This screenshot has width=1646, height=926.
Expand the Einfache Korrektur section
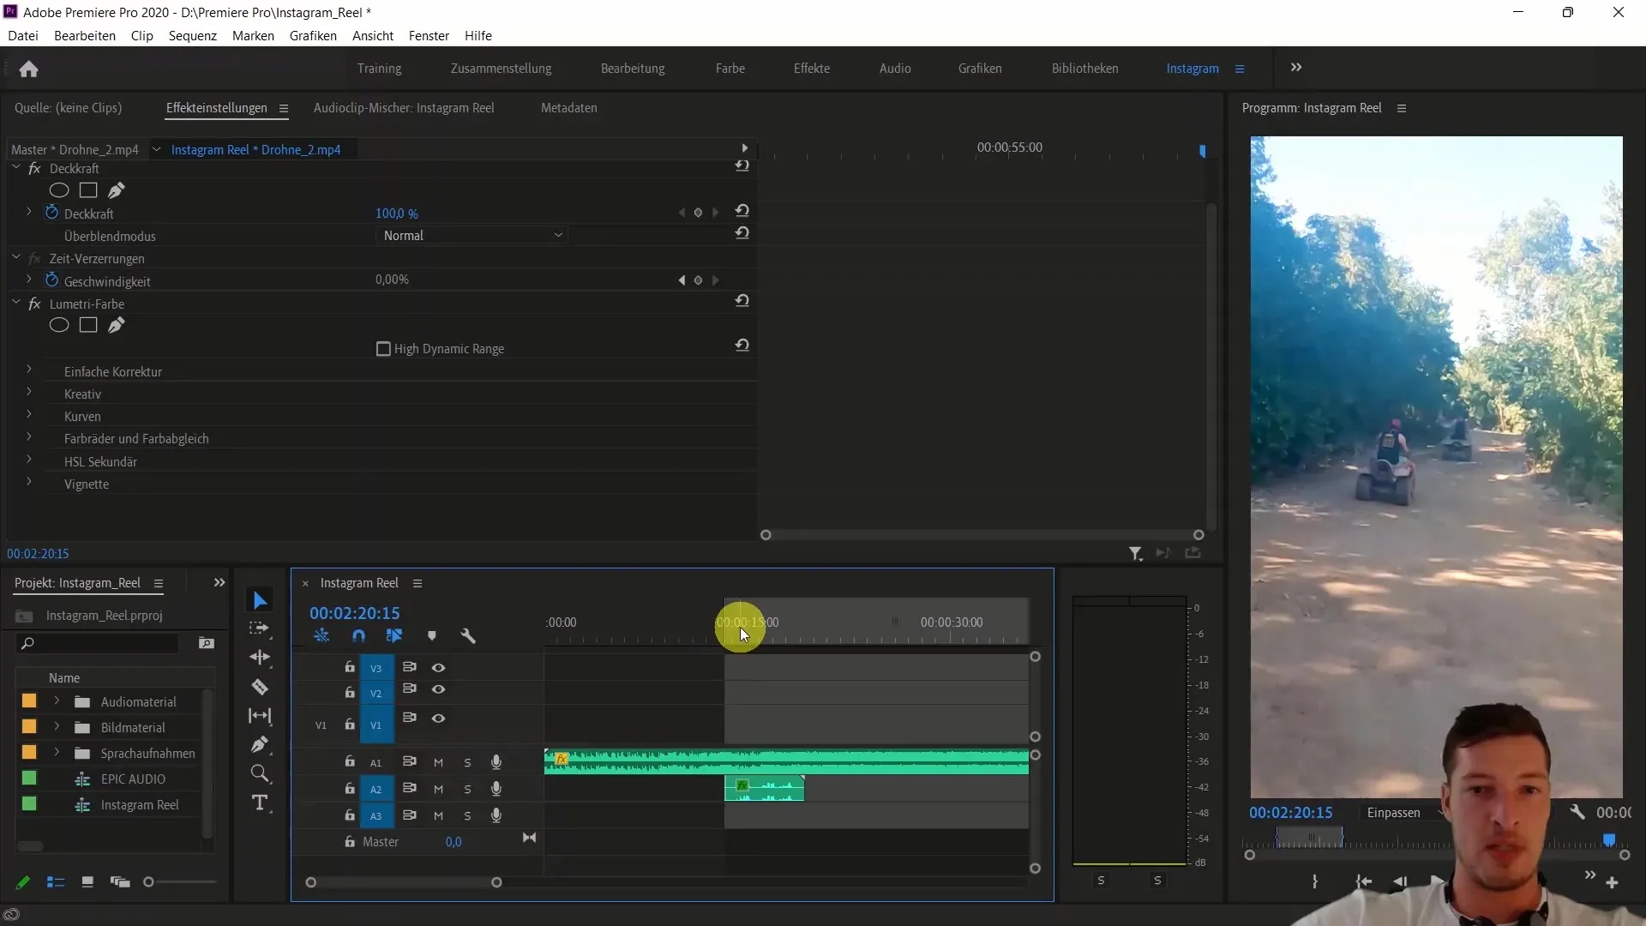point(29,370)
